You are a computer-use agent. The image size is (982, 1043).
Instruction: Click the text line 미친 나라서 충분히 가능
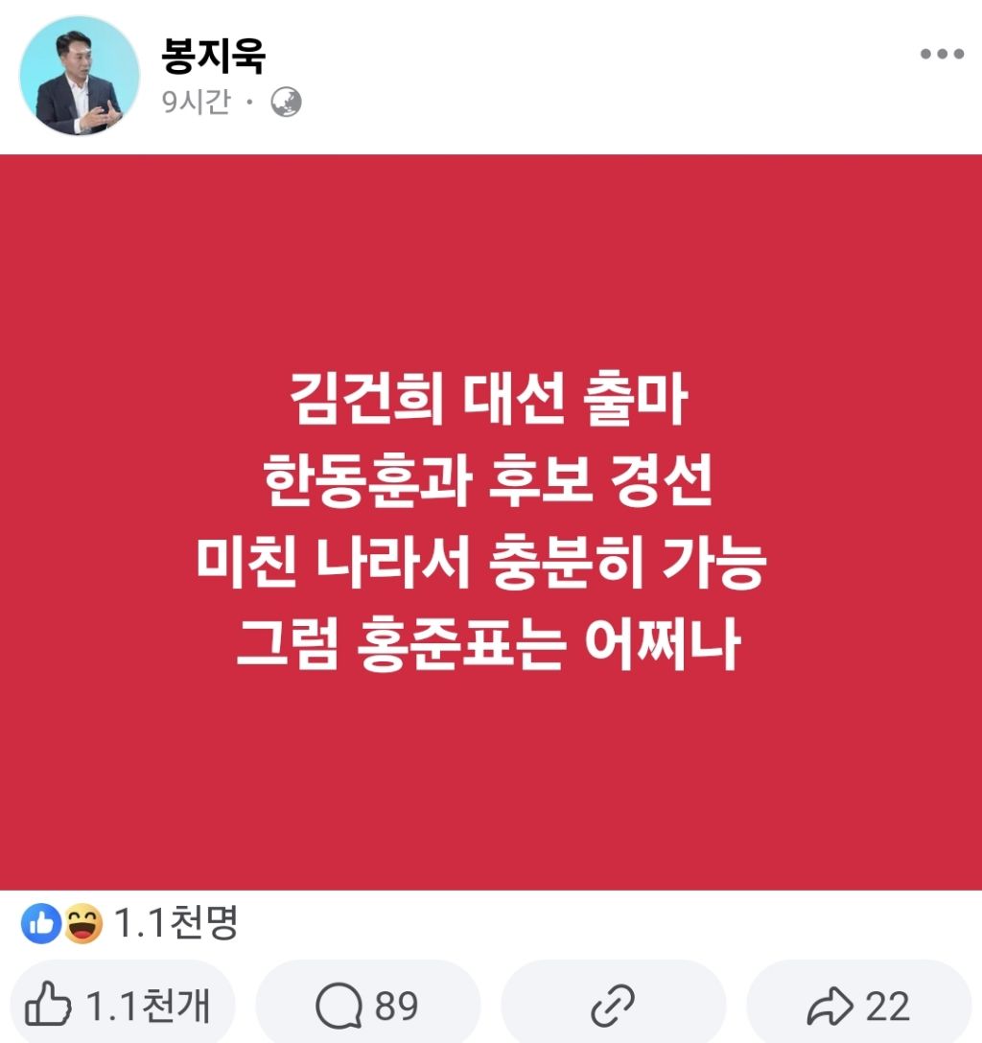[481, 562]
